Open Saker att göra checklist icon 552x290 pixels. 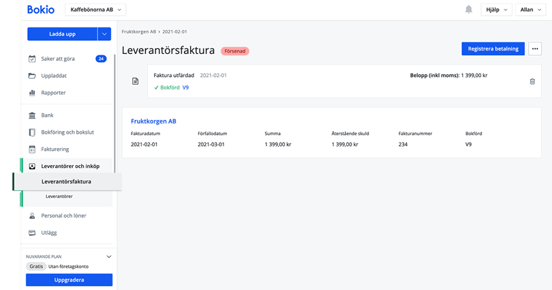pyautogui.click(x=32, y=59)
